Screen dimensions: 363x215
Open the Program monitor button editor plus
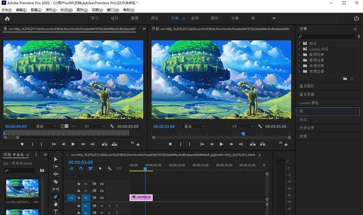[286, 145]
